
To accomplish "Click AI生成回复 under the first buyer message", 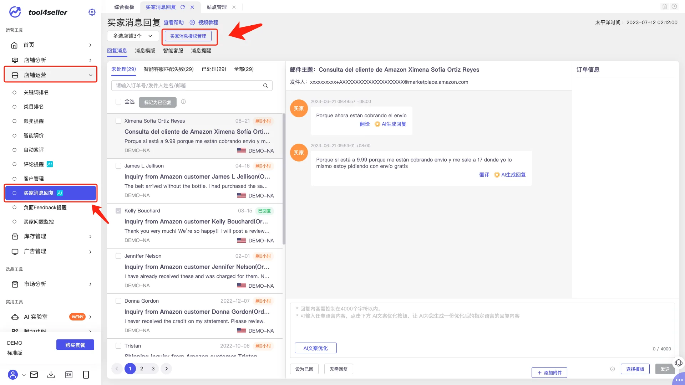I will pyautogui.click(x=390, y=124).
